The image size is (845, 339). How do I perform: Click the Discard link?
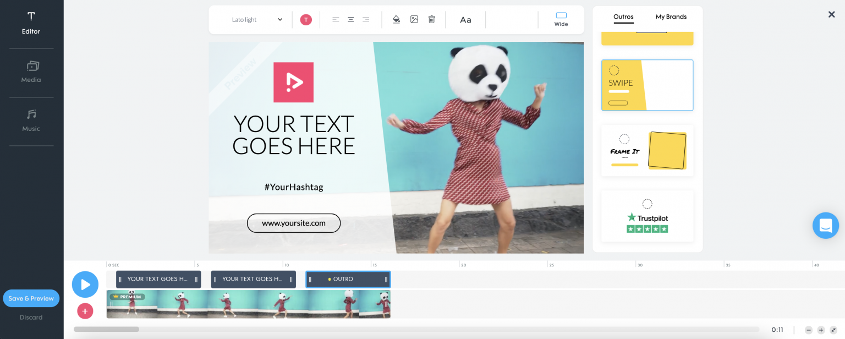(x=31, y=318)
